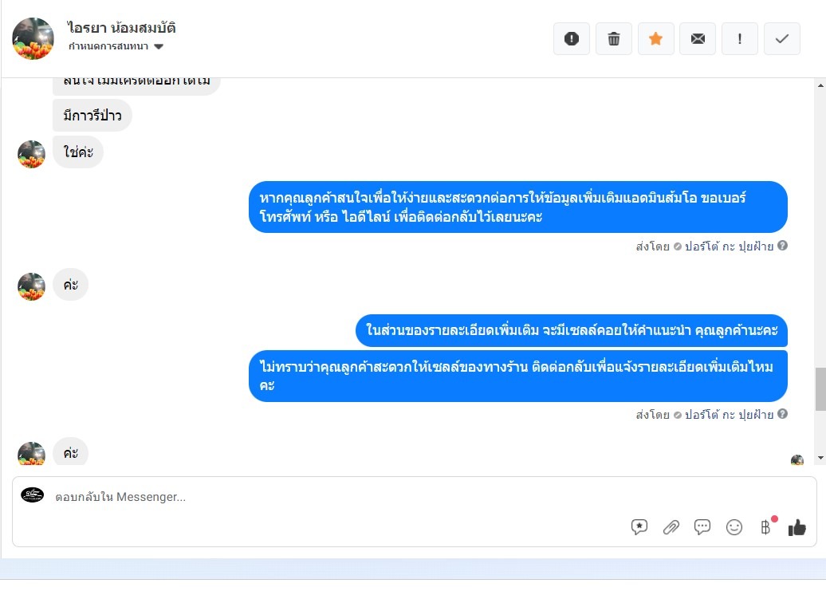Toggle the orange star follow-up marker
826x611 pixels.
(x=656, y=38)
